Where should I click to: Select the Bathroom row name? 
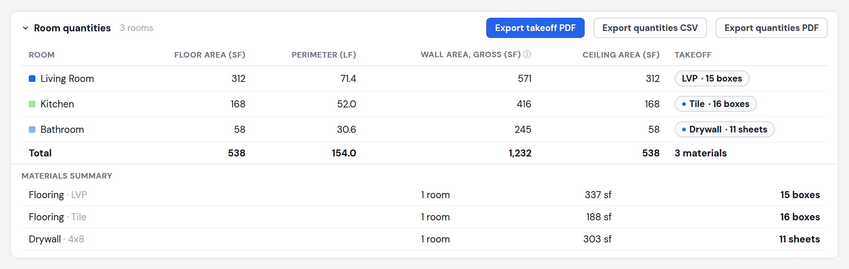tap(62, 130)
